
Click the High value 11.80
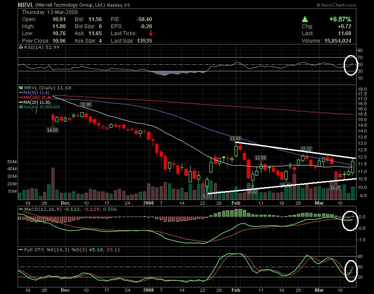(x=59, y=26)
